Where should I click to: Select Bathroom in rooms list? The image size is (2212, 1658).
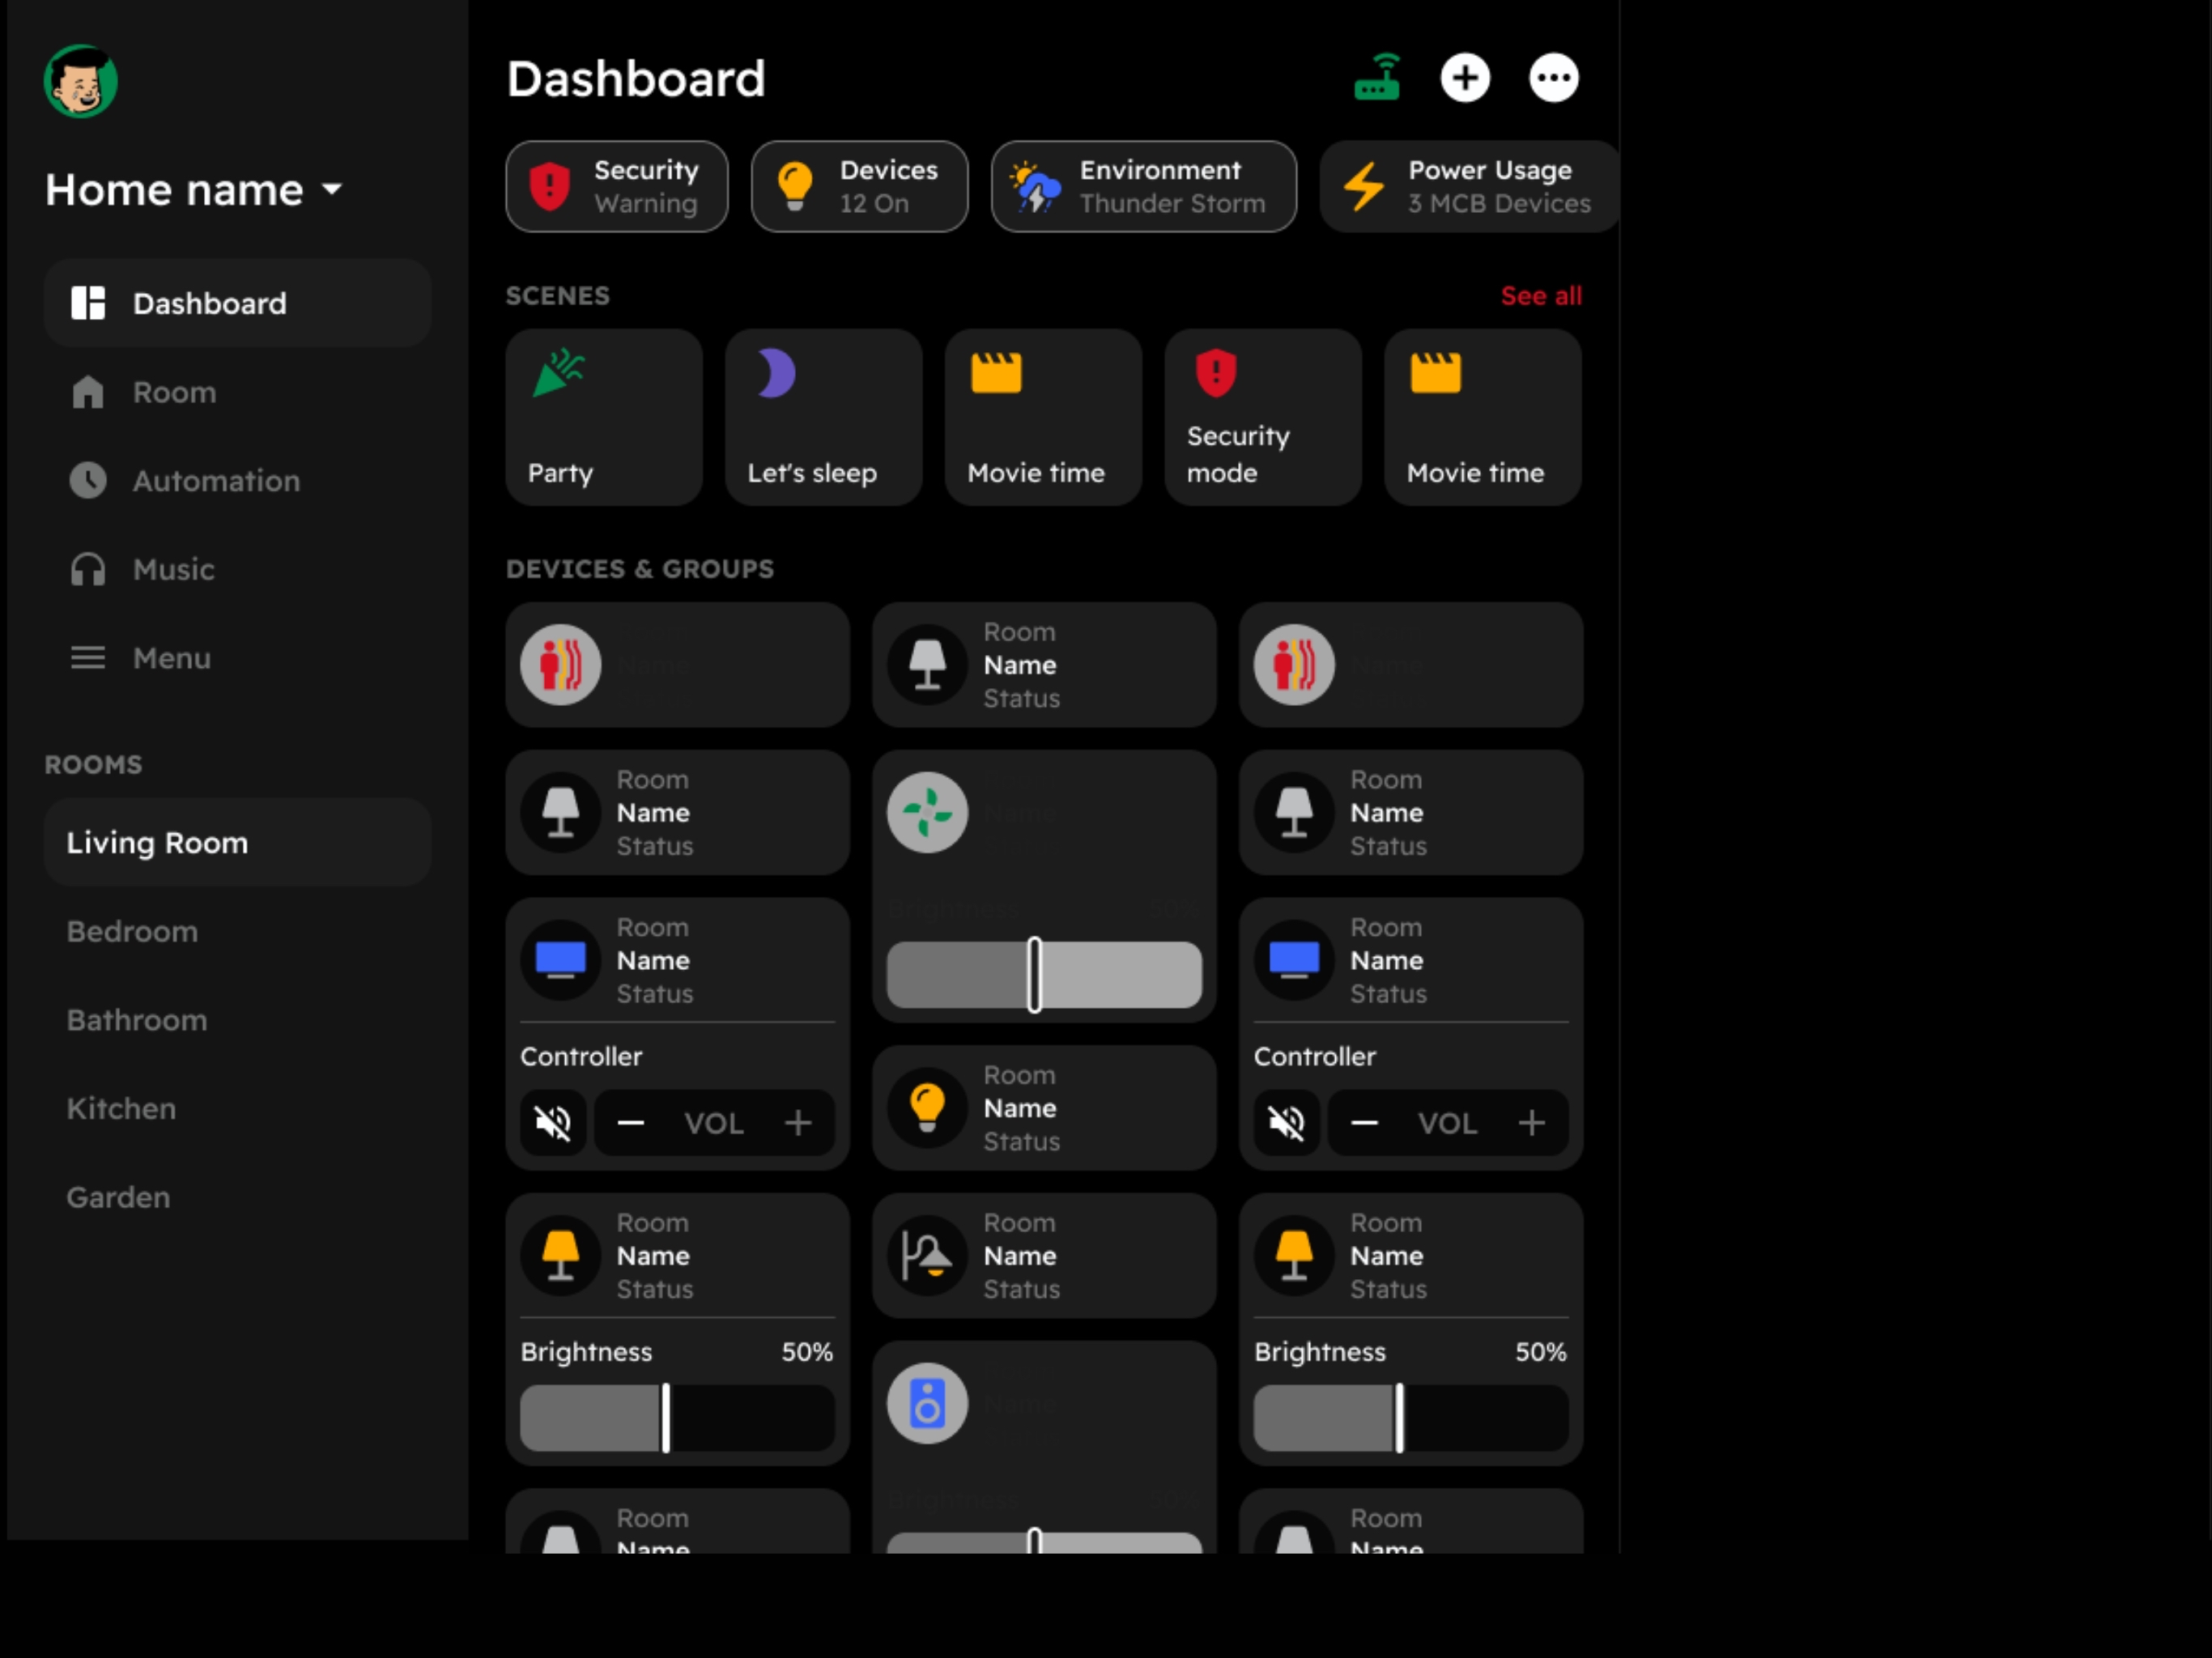tap(238, 1020)
